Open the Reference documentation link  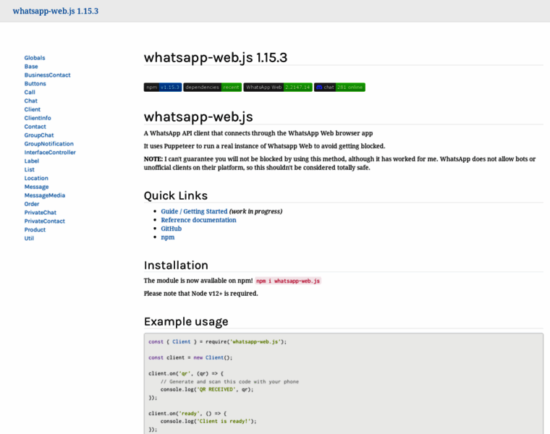point(198,220)
